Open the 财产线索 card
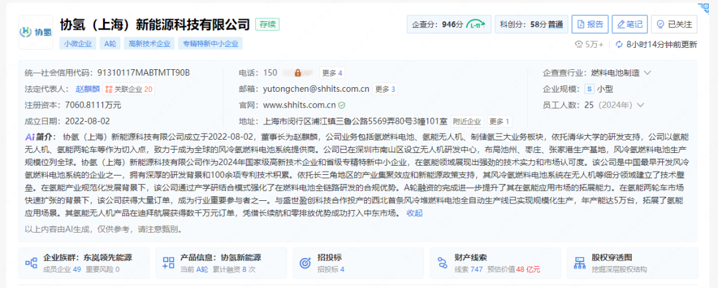The image size is (718, 288). (x=495, y=263)
